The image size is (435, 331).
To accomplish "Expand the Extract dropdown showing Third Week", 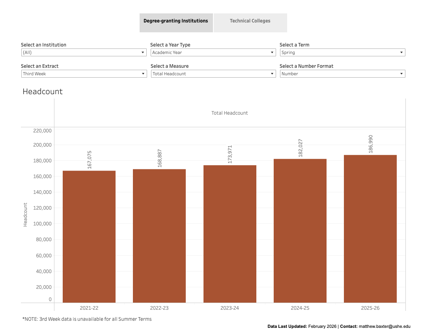I will (x=84, y=74).
